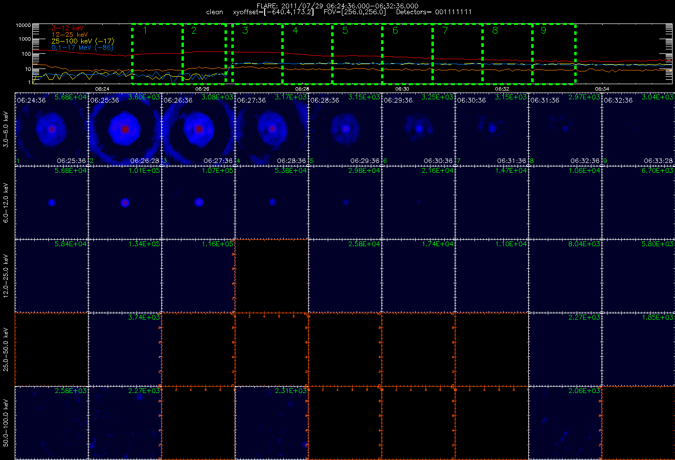Click the orange 12-25 keV legend entry
Screen dimensions: 675x460
coord(70,35)
